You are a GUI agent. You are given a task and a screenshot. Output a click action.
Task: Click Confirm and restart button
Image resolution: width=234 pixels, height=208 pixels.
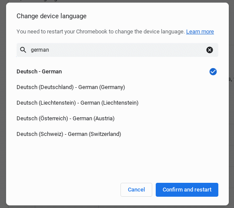click(187, 190)
